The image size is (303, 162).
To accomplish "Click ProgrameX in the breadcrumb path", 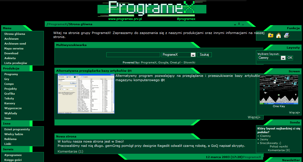I will [x=58, y=24].
